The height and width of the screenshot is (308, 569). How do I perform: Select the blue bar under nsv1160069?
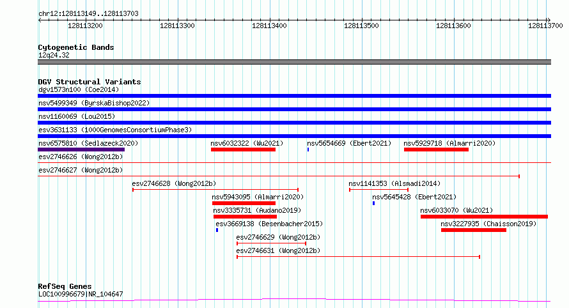[294, 123]
